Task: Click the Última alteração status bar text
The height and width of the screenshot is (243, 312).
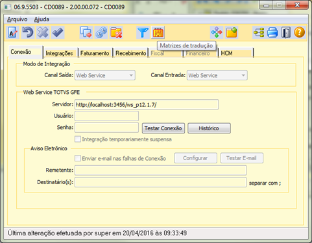Action: click(x=97, y=233)
